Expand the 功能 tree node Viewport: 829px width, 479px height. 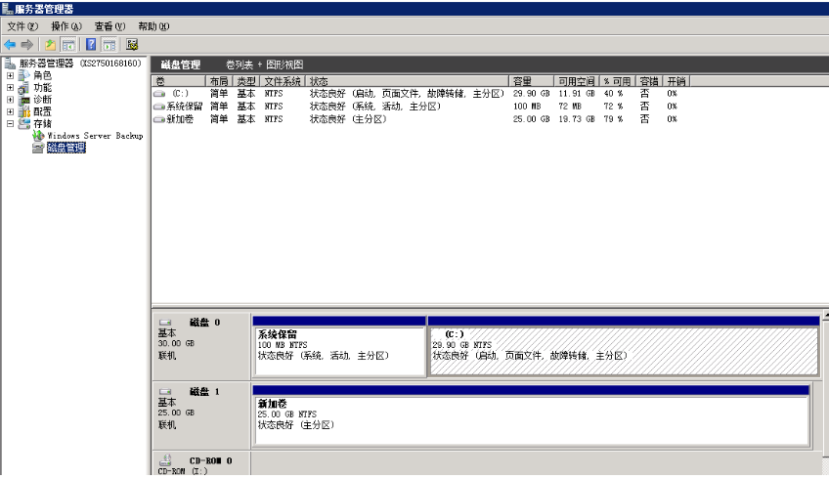10,88
